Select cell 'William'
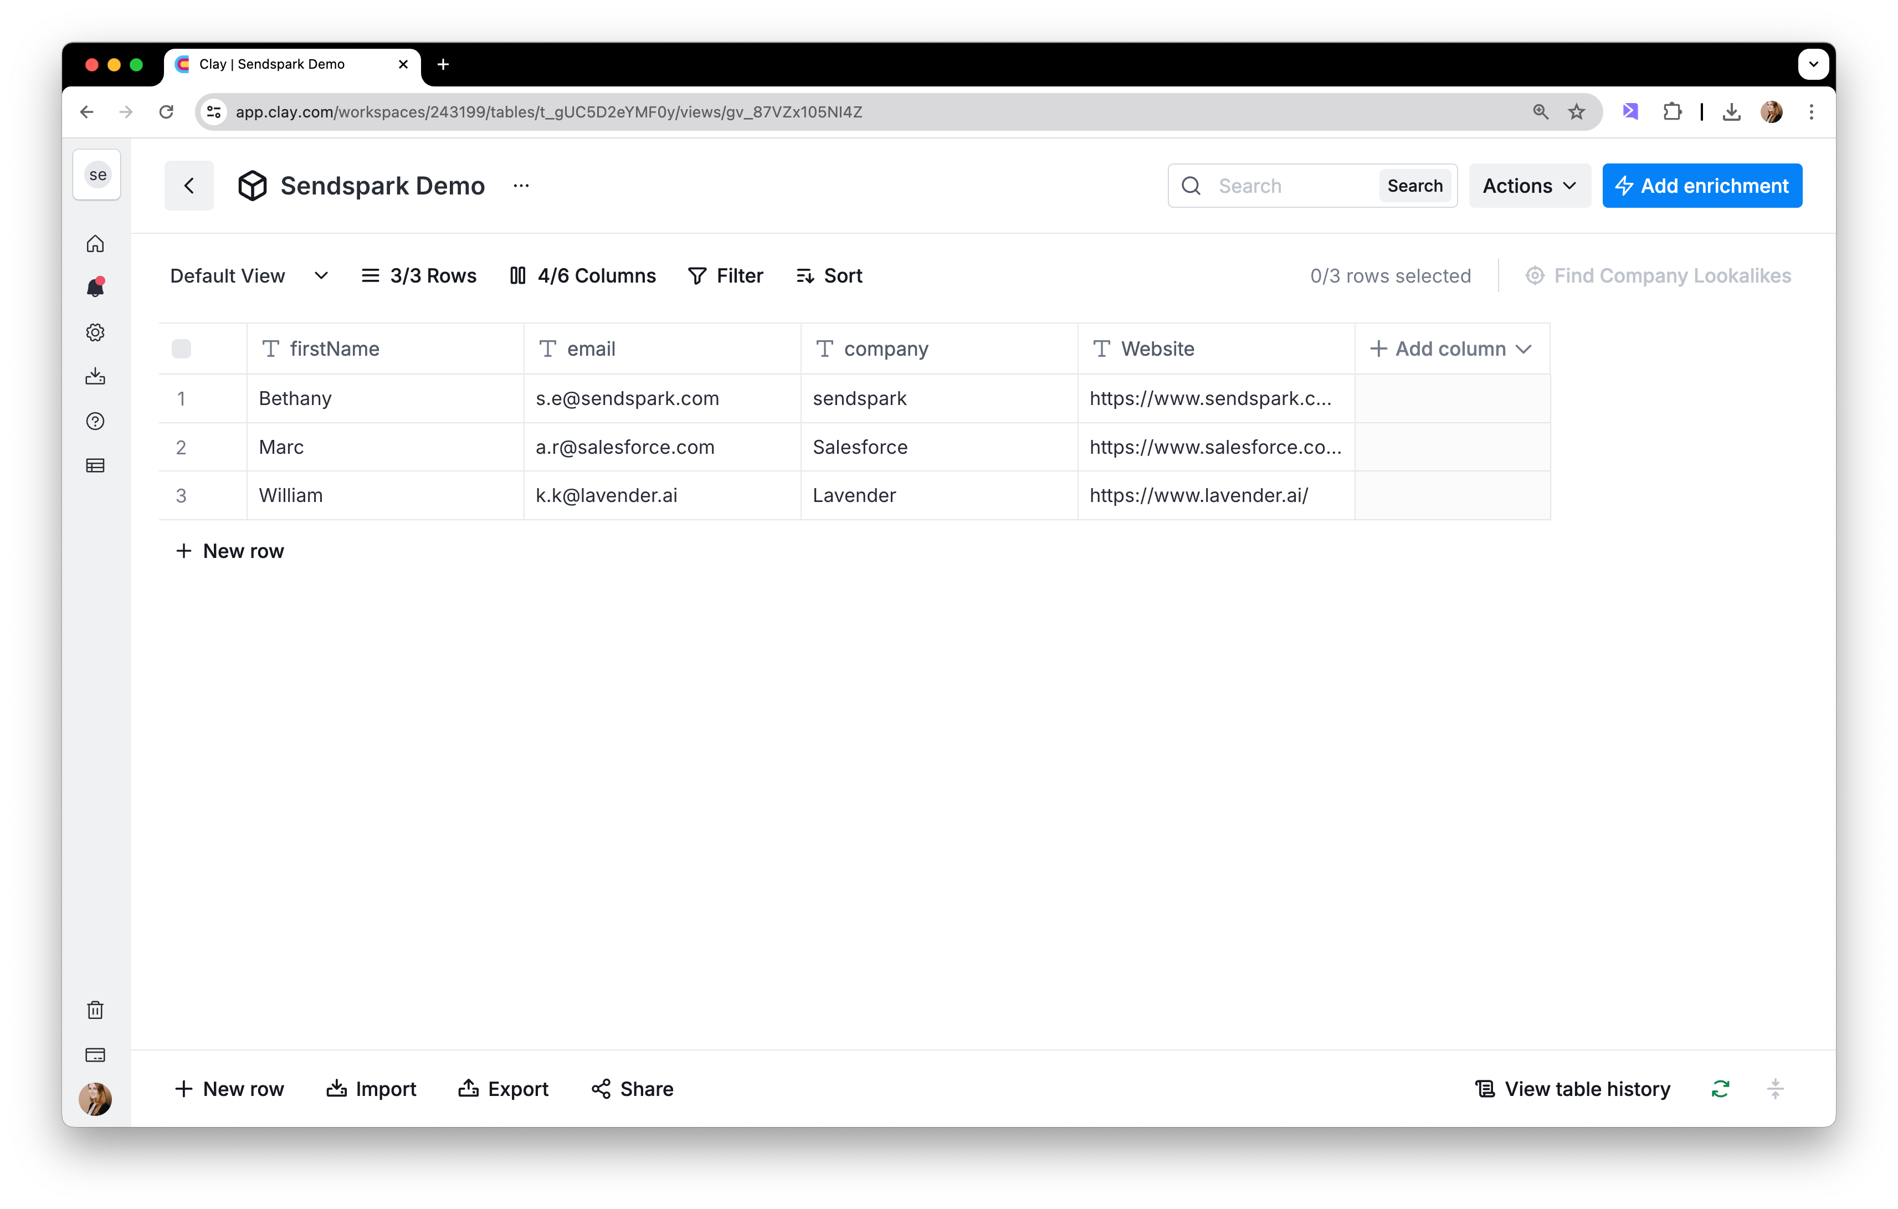 click(x=386, y=496)
